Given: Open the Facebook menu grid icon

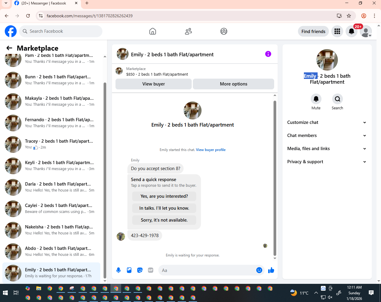Looking at the screenshot, I should click(337, 31).
